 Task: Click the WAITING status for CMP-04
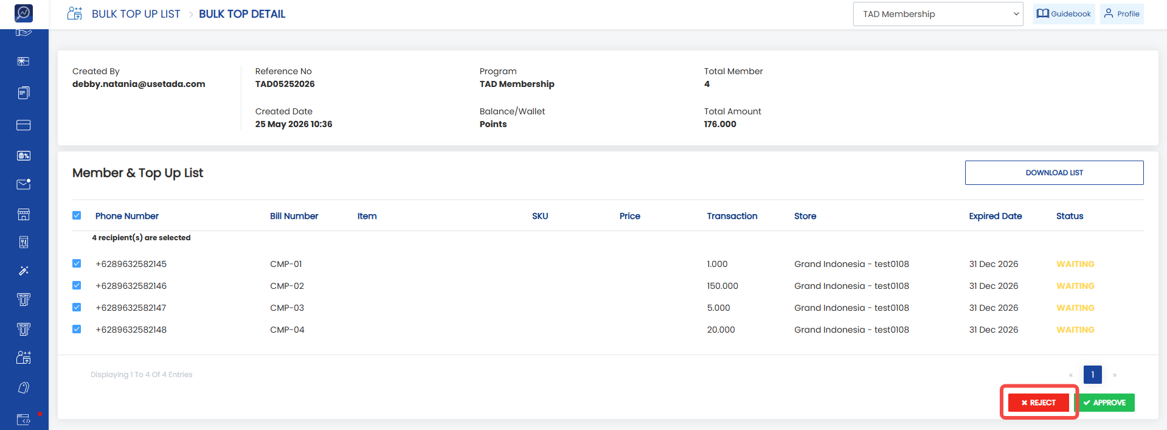[1075, 330]
